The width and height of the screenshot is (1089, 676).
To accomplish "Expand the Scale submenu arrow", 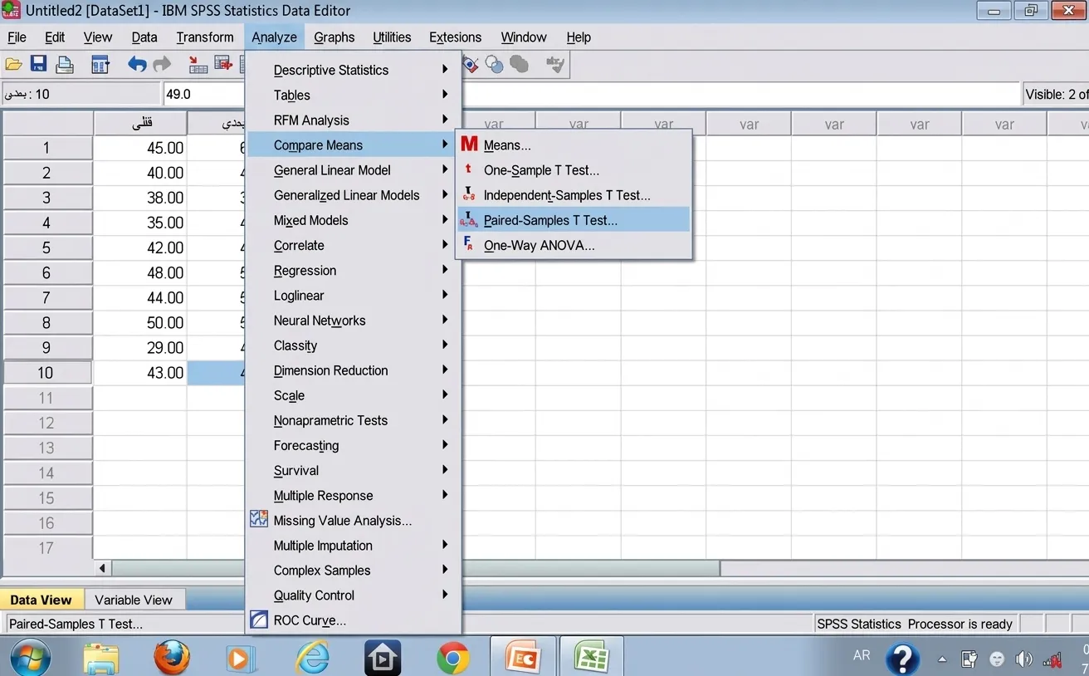I will coord(445,395).
